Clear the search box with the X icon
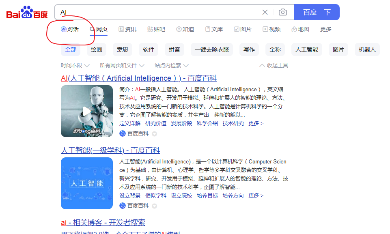 [265, 12]
